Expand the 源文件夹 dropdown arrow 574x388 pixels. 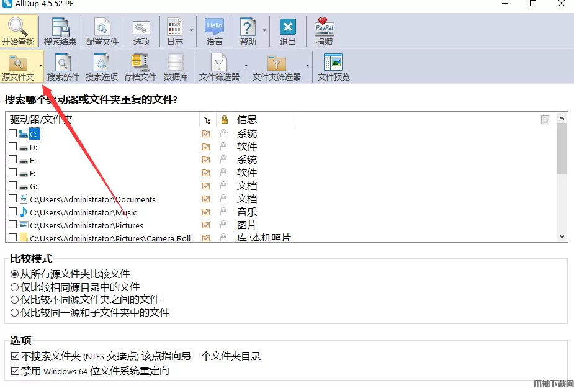[x=41, y=65]
